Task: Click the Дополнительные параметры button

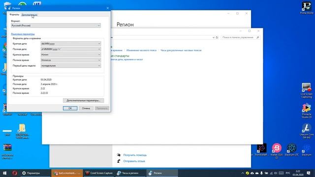Action: click(83, 100)
